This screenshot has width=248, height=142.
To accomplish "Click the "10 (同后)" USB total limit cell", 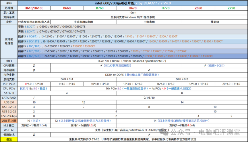I will tap(34, 121).
